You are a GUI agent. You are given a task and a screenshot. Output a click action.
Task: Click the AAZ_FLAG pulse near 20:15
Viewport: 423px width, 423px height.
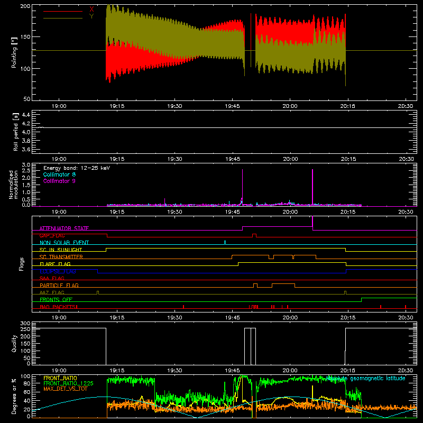click(345, 292)
